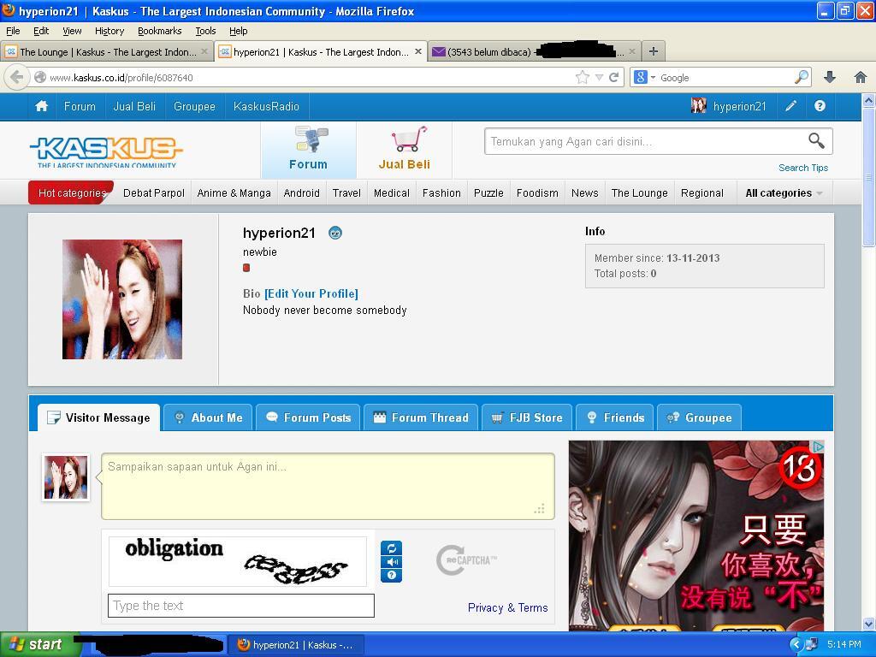
Task: Click the CAPTCHA 'Type the text' field
Action: coord(240,606)
